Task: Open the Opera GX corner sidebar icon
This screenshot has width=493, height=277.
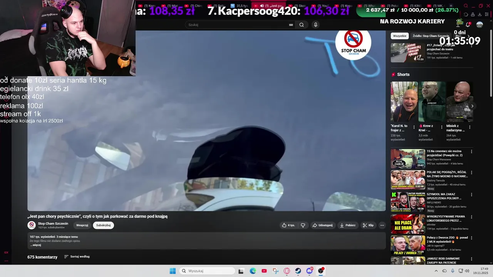Action: pyautogui.click(x=6, y=252)
